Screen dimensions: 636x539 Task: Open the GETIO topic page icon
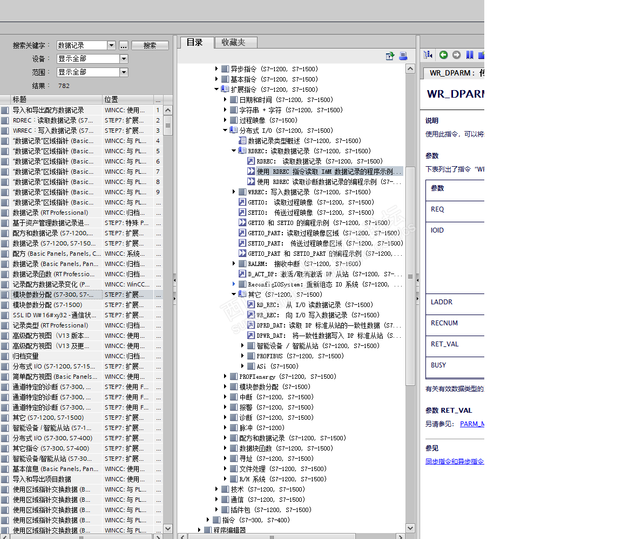pos(242,202)
